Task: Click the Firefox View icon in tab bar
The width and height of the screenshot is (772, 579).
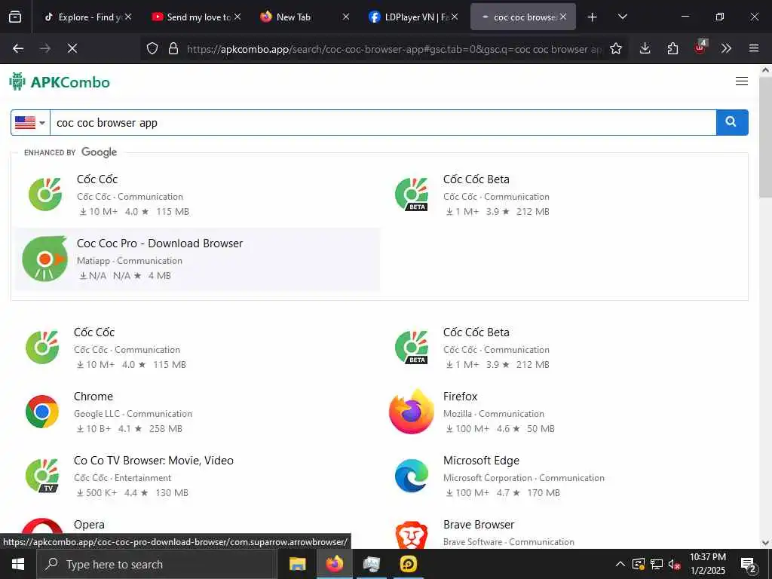Action: (x=15, y=17)
